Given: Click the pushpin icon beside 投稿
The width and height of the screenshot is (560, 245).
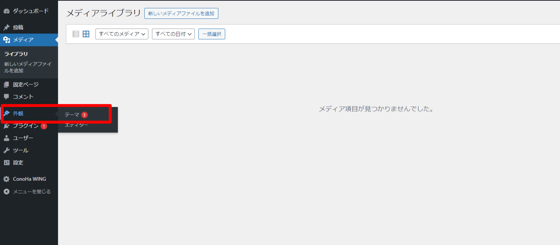Looking at the screenshot, I should [7, 28].
